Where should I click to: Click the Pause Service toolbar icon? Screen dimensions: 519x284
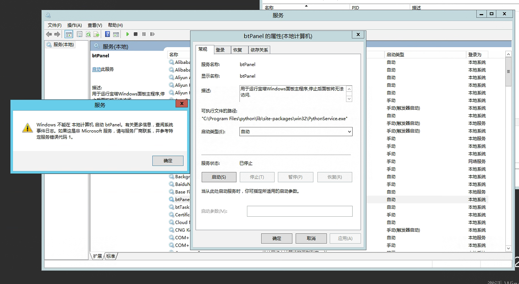[x=144, y=34]
